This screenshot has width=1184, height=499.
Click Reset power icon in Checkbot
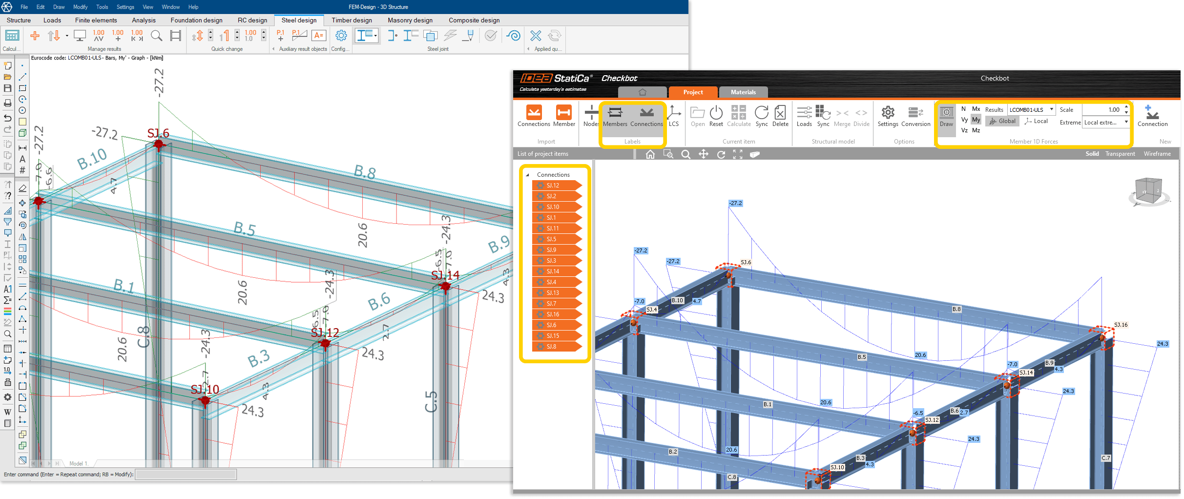[716, 113]
